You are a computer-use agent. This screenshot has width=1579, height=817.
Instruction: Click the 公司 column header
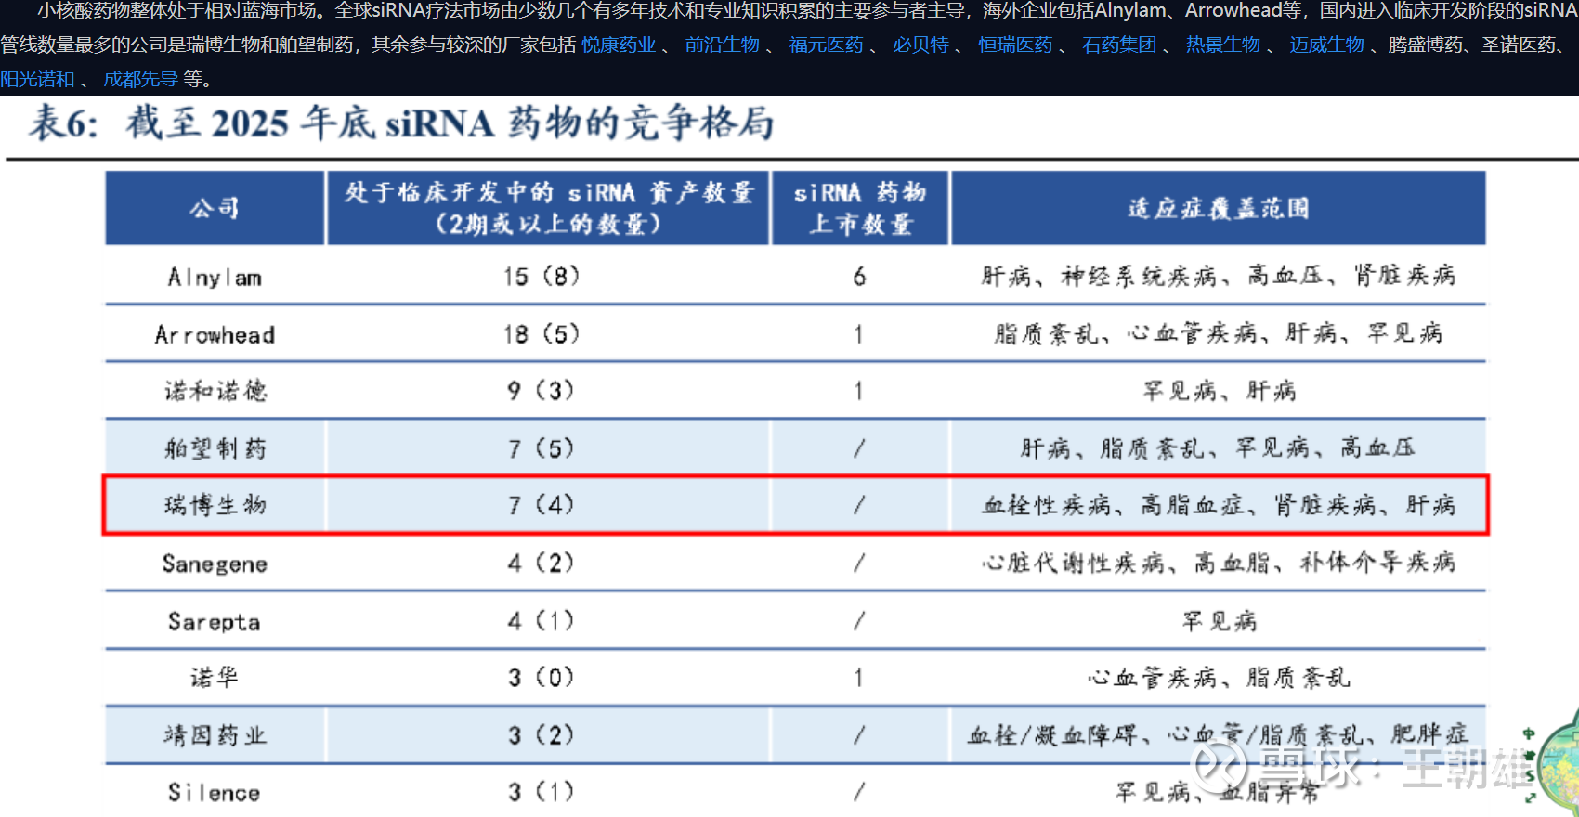[x=215, y=208]
